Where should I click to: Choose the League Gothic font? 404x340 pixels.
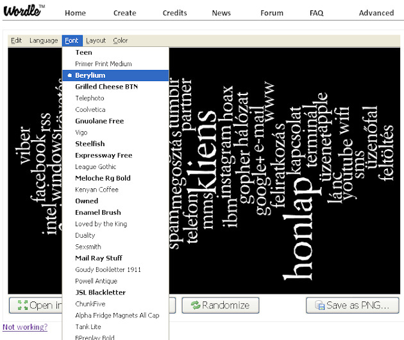(115, 166)
